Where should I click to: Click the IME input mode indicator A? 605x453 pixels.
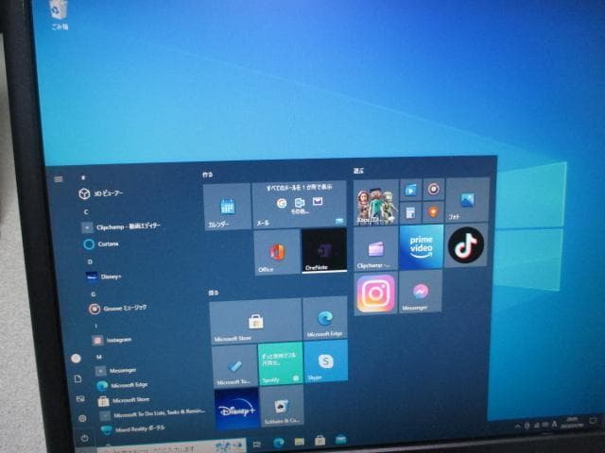[x=554, y=424]
